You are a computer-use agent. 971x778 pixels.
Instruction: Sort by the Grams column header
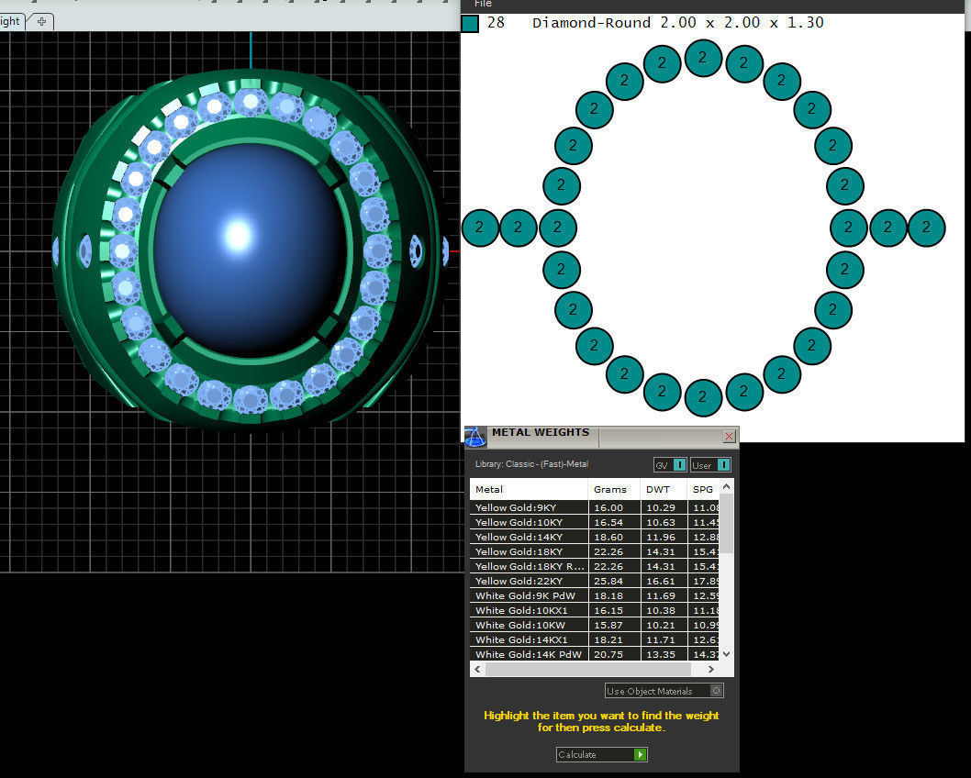(x=613, y=489)
